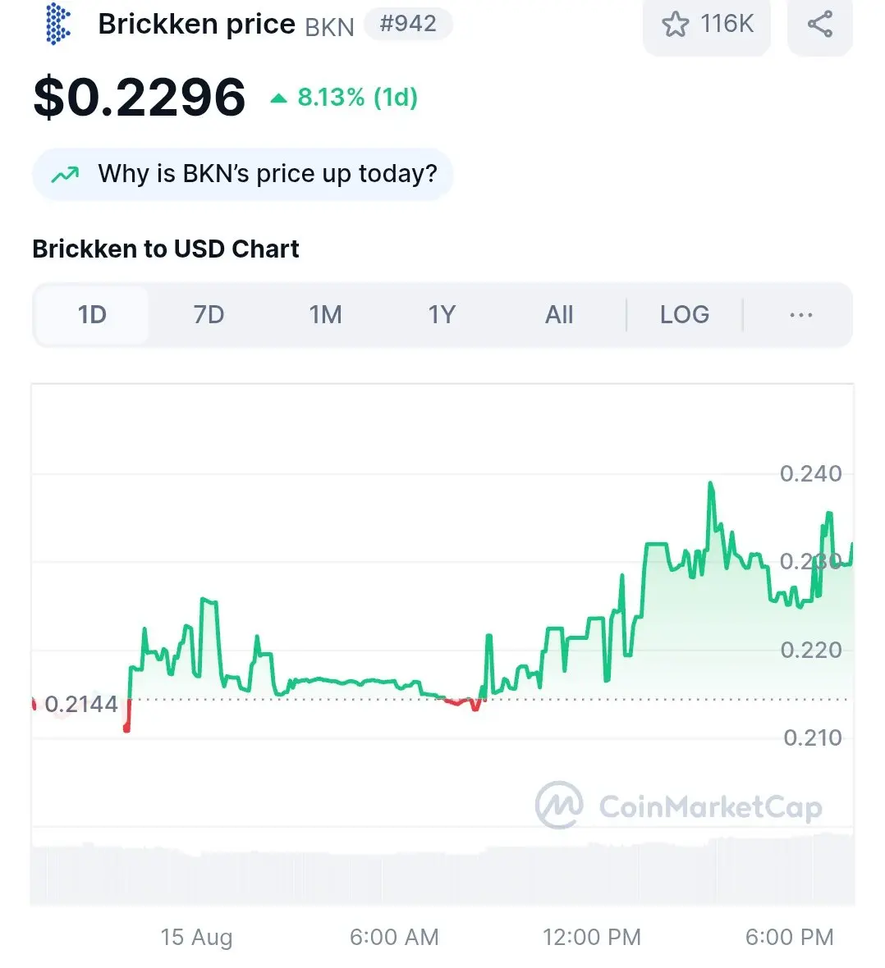Toggle the LOG scale option
This screenshot has width=885, height=968.
684,315
